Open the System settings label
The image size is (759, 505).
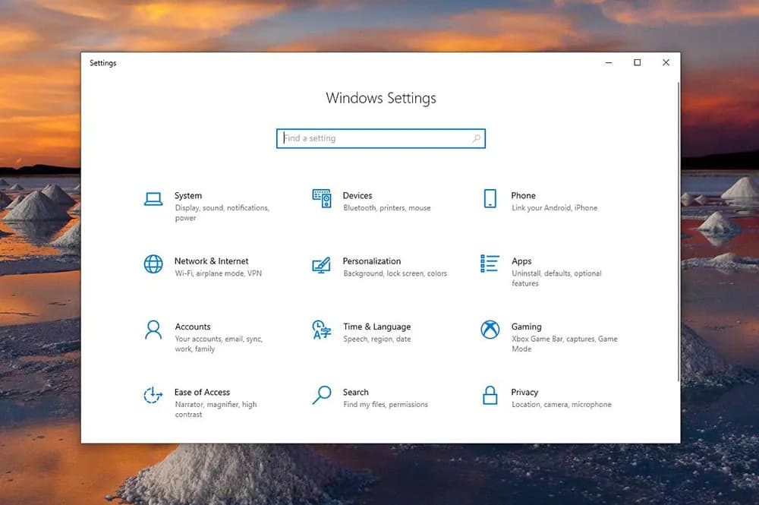pos(188,195)
